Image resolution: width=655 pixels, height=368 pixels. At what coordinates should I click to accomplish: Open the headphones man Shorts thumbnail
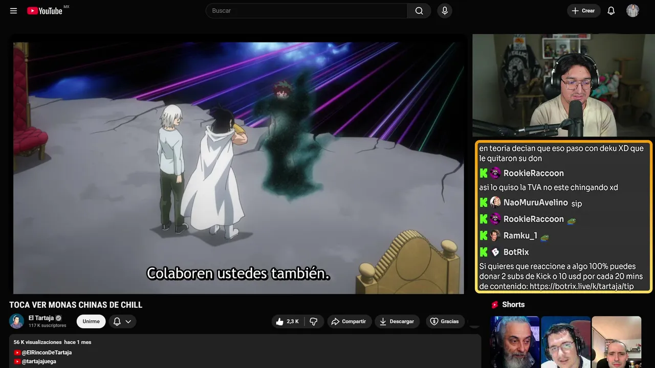pyautogui.click(x=565, y=342)
